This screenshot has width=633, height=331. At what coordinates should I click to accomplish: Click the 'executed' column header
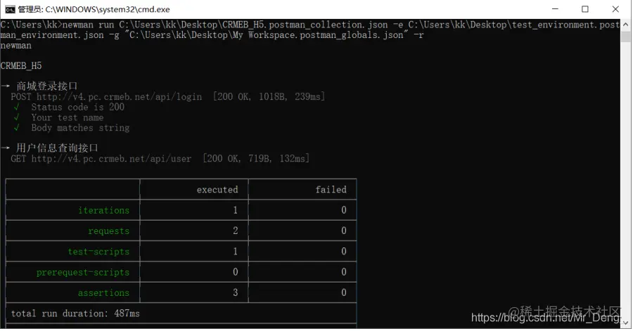click(217, 190)
